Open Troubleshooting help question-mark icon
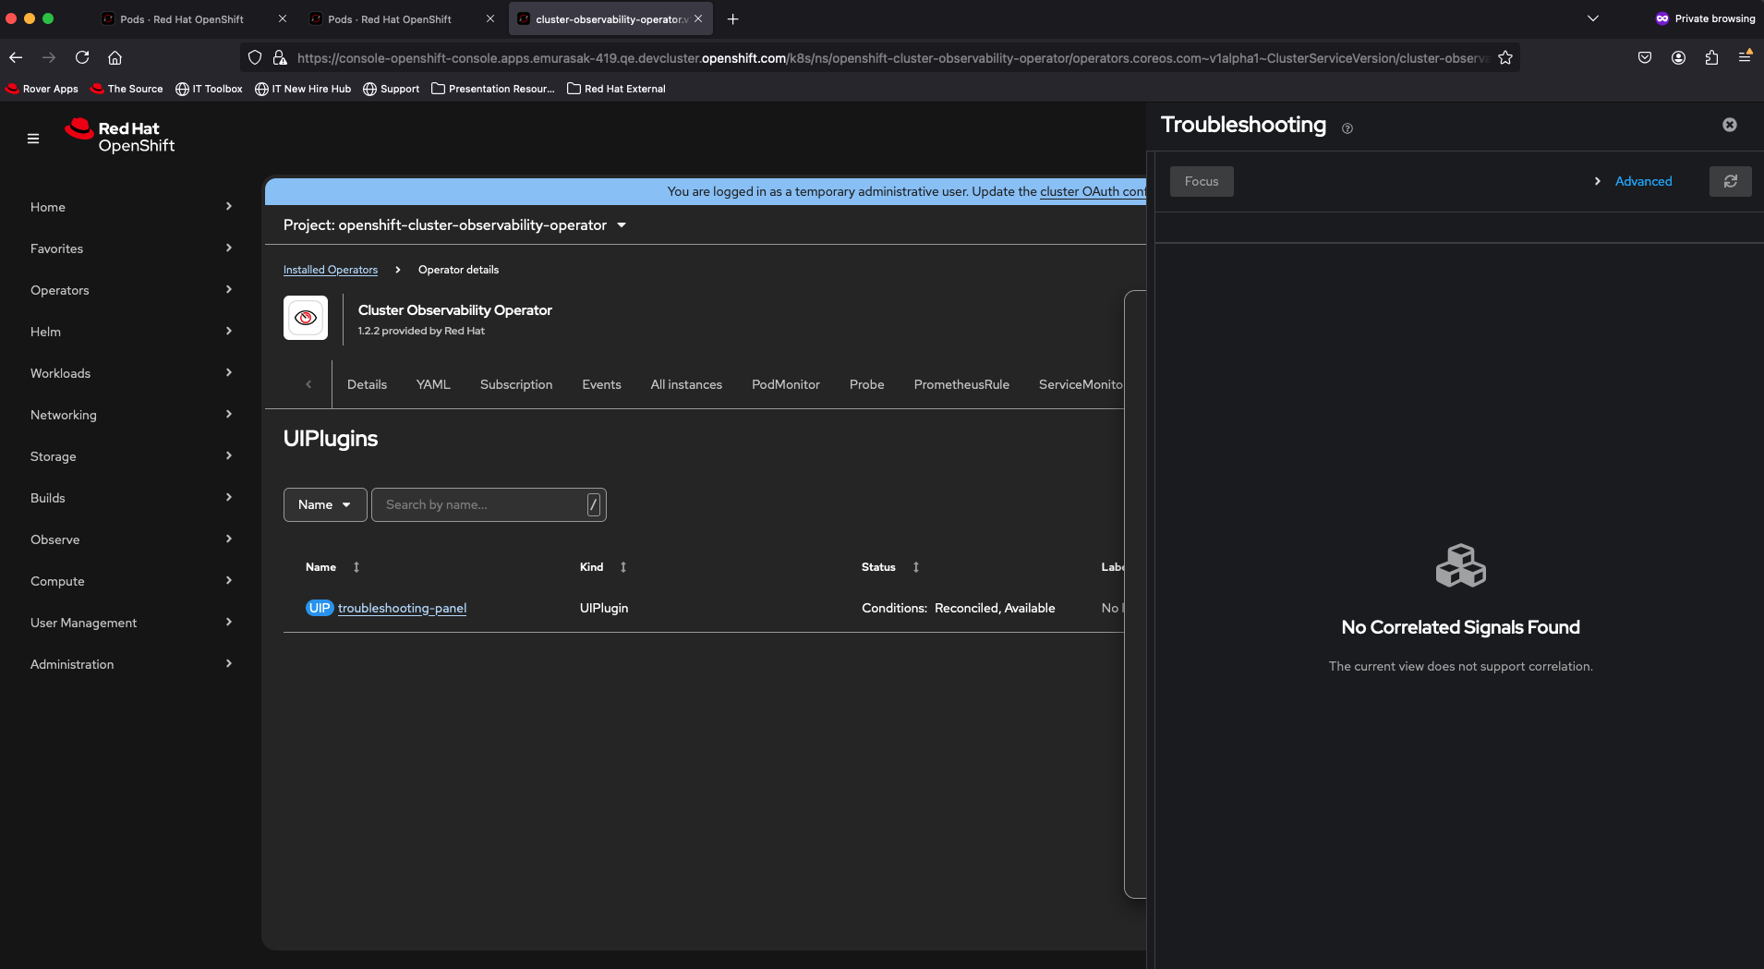 pos(1347,128)
